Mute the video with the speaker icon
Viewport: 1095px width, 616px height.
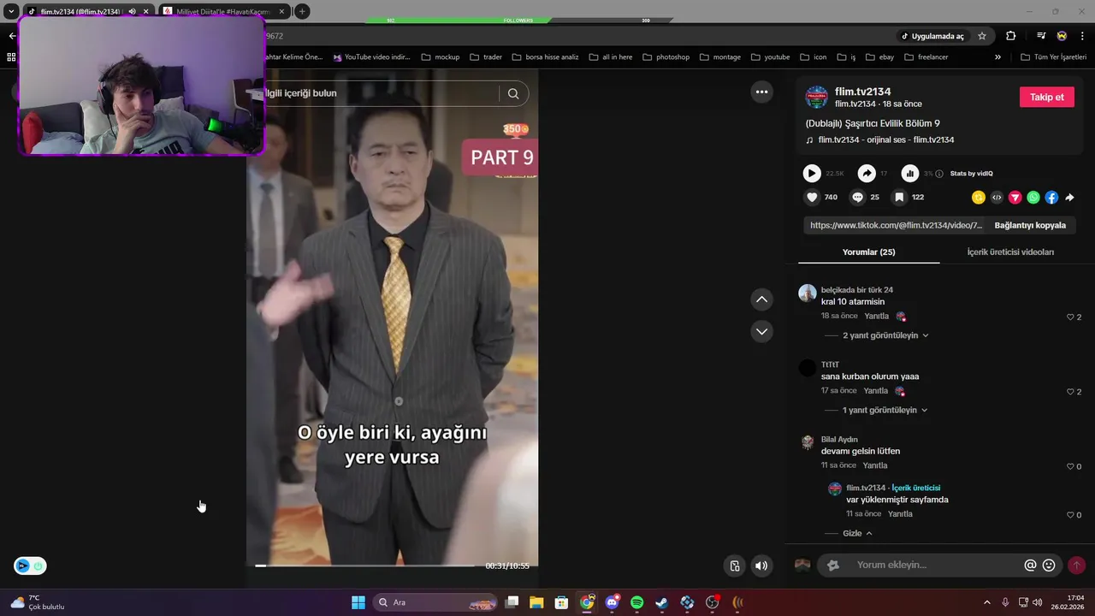click(x=761, y=566)
